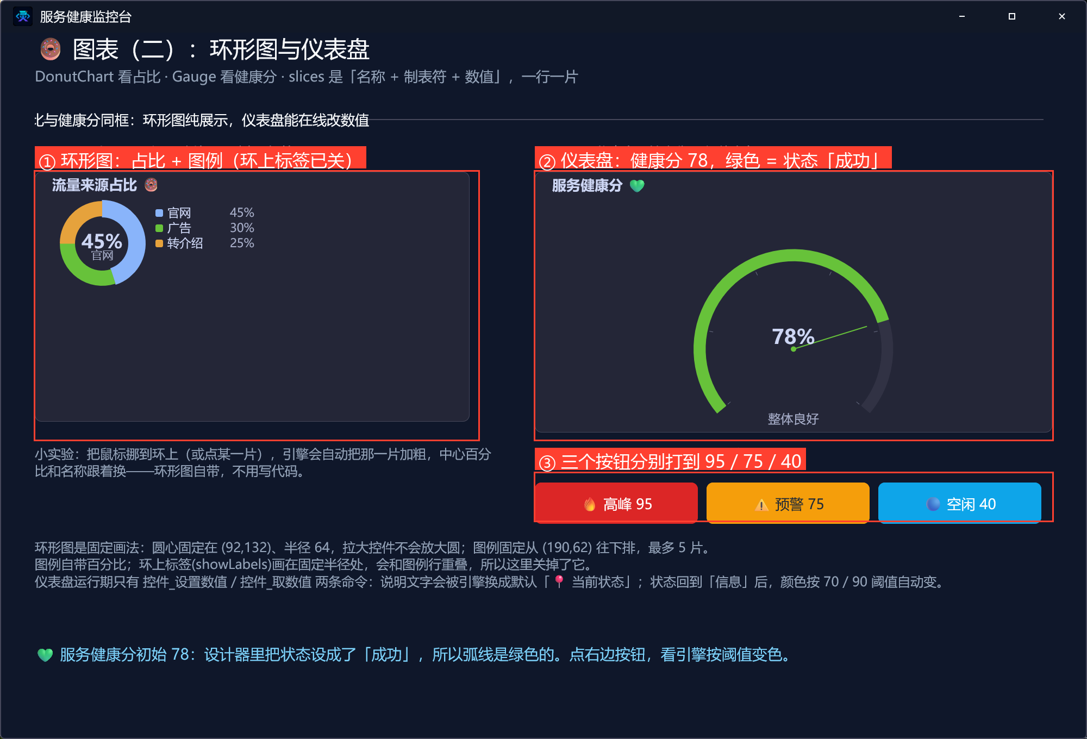Click the pin icon before 当前状态
Image resolution: width=1087 pixels, height=739 pixels.
coord(559,581)
